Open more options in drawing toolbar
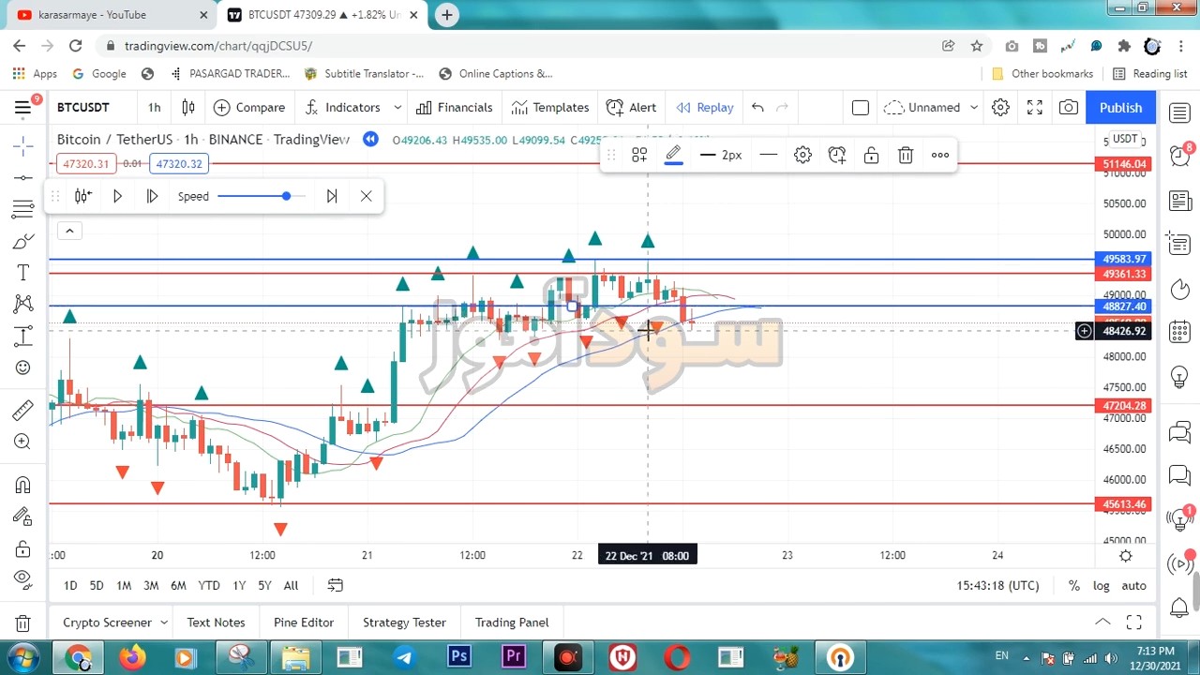 [940, 156]
